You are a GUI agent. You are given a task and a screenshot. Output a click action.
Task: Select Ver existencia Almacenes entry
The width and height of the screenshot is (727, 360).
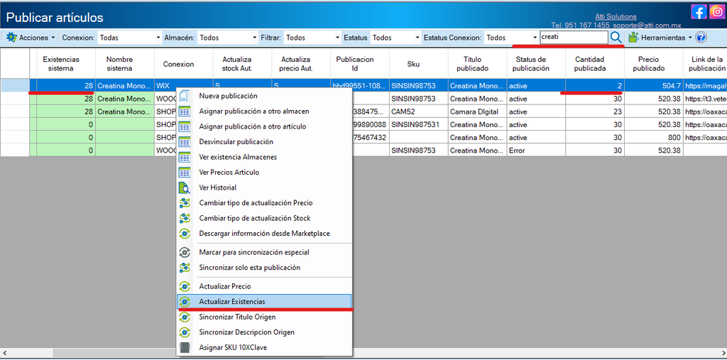pyautogui.click(x=264, y=157)
